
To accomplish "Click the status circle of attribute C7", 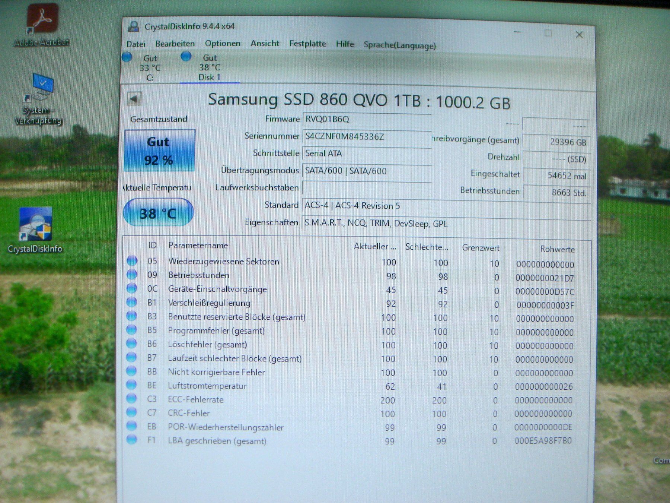I will 131,412.
